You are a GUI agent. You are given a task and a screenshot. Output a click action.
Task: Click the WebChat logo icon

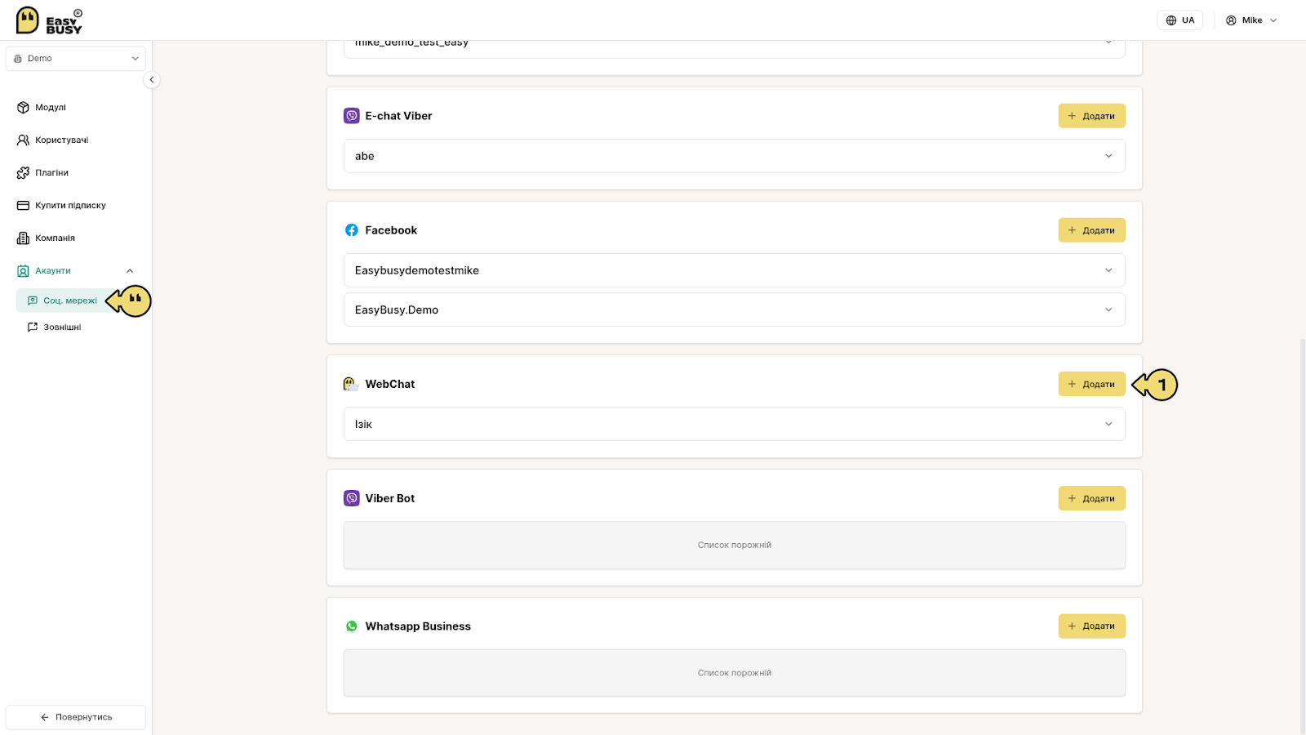click(x=352, y=384)
